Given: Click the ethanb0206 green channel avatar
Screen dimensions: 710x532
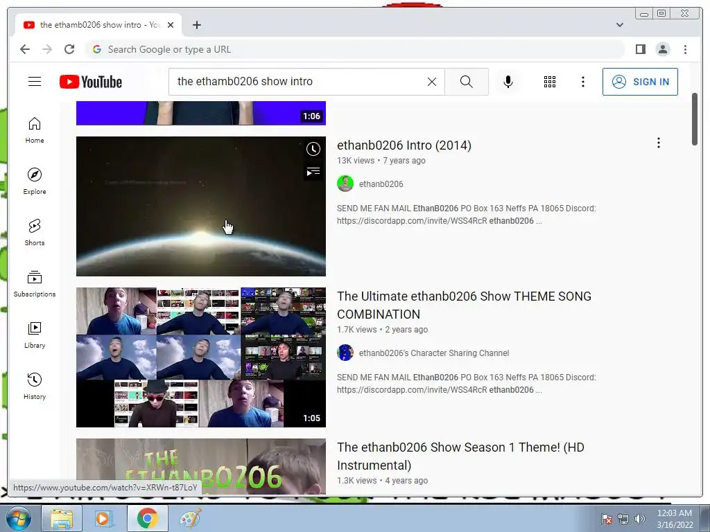Looking at the screenshot, I should [345, 184].
